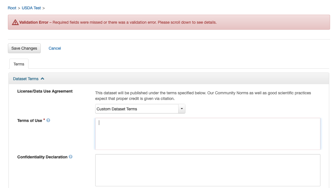Screen dimensions: 334x188
Task: Click the red validation error warning icon
Action: [15, 22]
